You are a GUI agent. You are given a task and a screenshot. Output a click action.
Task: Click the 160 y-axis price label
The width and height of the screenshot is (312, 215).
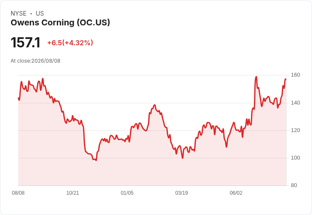pyautogui.click(x=295, y=75)
